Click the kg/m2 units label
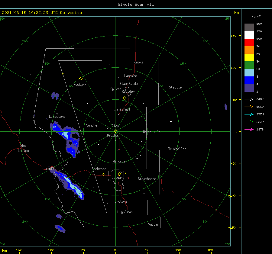Screen dimensions: 272x254 (x=256, y=16)
